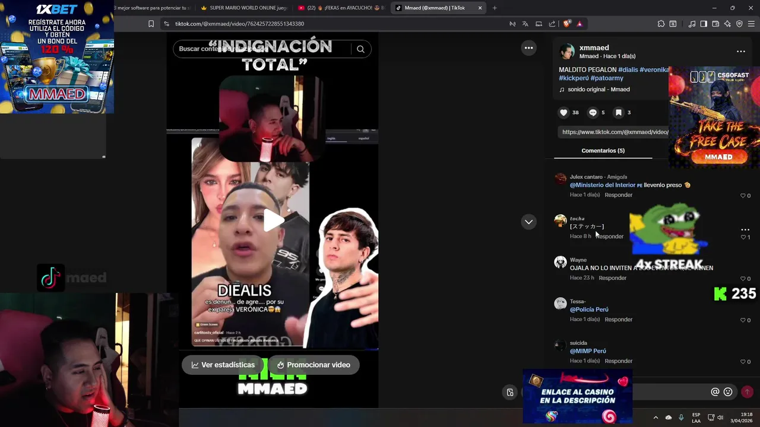
Task: Click the bookmark icon left of URL
Action: coord(151,24)
